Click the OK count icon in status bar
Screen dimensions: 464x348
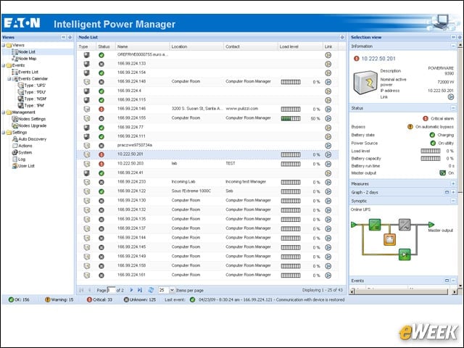point(11,299)
